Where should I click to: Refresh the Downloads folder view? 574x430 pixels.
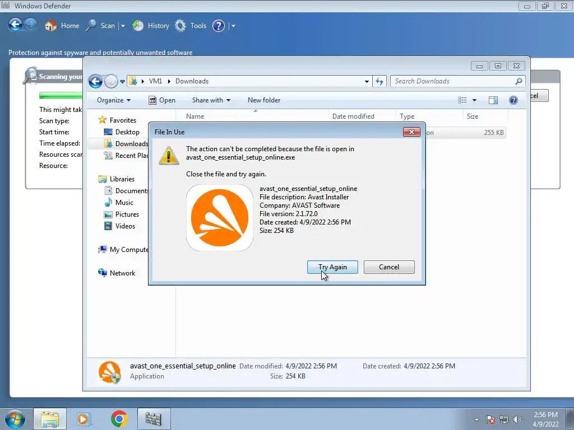point(379,82)
